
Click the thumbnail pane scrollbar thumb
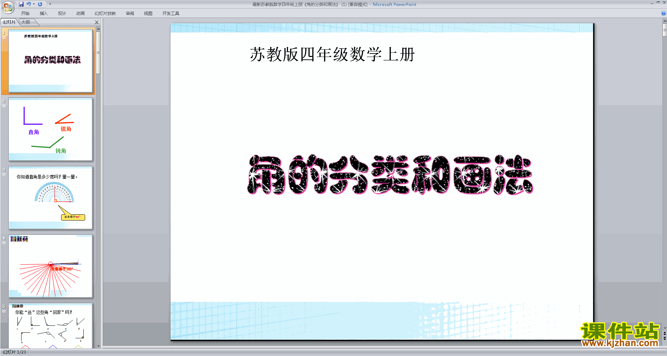point(98,53)
